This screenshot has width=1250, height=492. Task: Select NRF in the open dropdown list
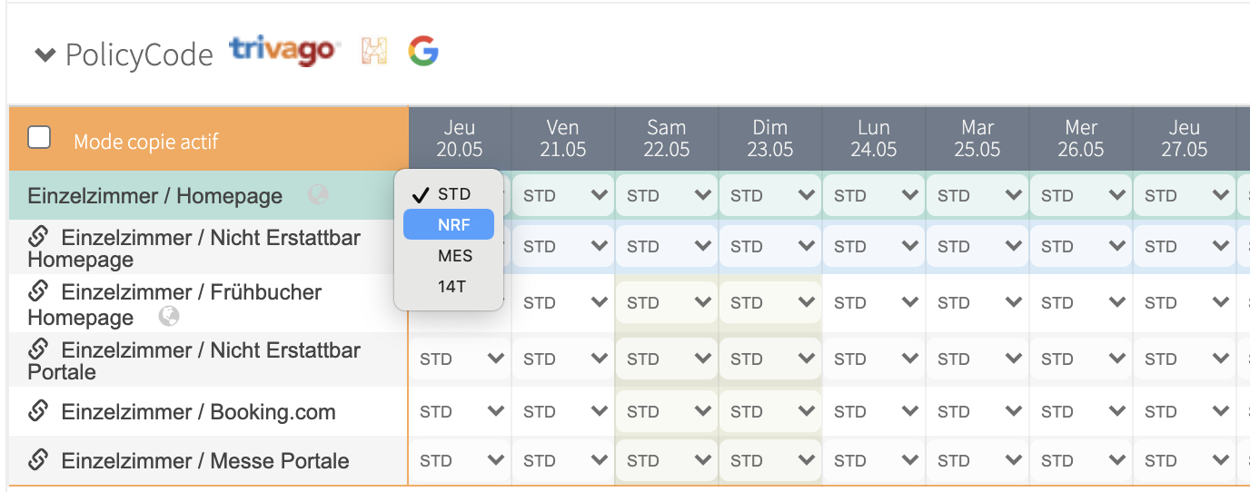[449, 224]
